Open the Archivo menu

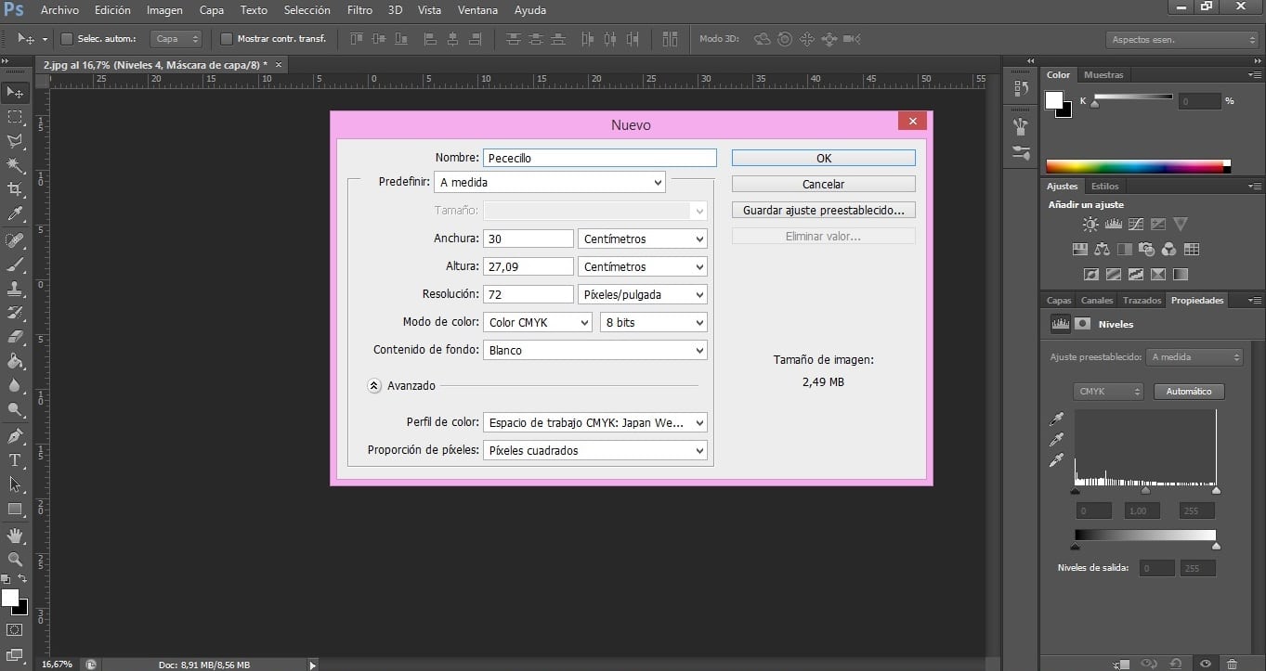point(59,10)
